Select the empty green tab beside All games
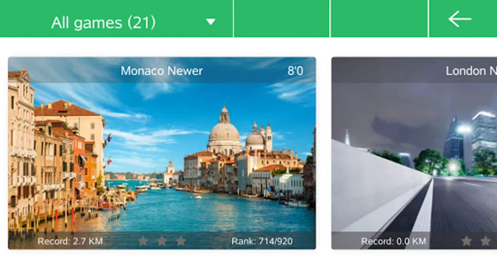 [281, 18]
